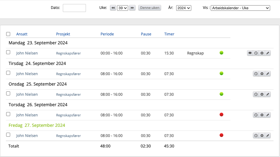Open John Nielsen link on Onsdag row
The height and width of the screenshot is (157, 280).
coord(27,95)
